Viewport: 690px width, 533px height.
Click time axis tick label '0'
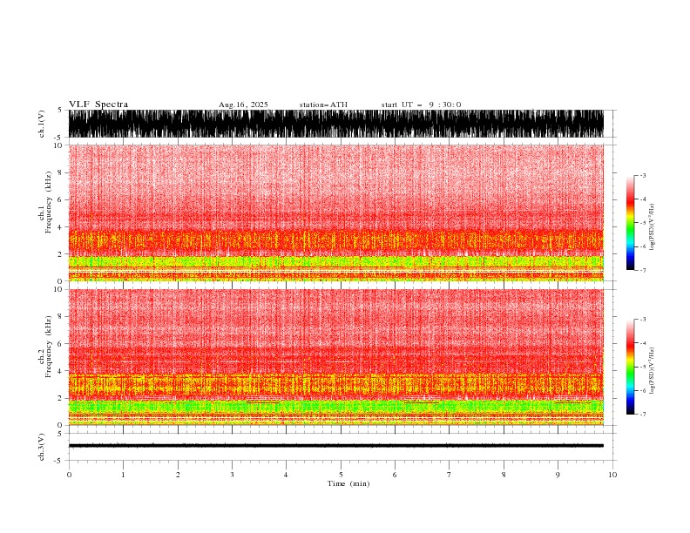tap(69, 475)
